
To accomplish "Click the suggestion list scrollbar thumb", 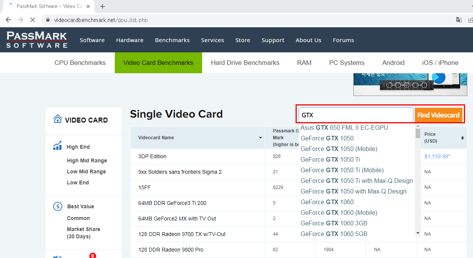I will tap(418, 133).
